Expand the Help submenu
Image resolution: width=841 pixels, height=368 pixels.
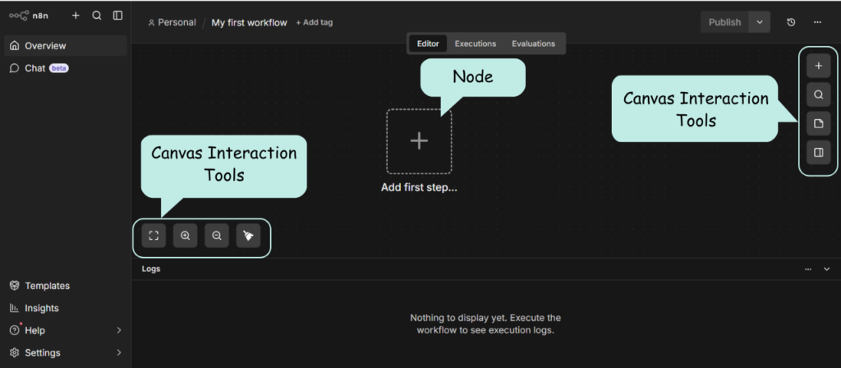119,330
